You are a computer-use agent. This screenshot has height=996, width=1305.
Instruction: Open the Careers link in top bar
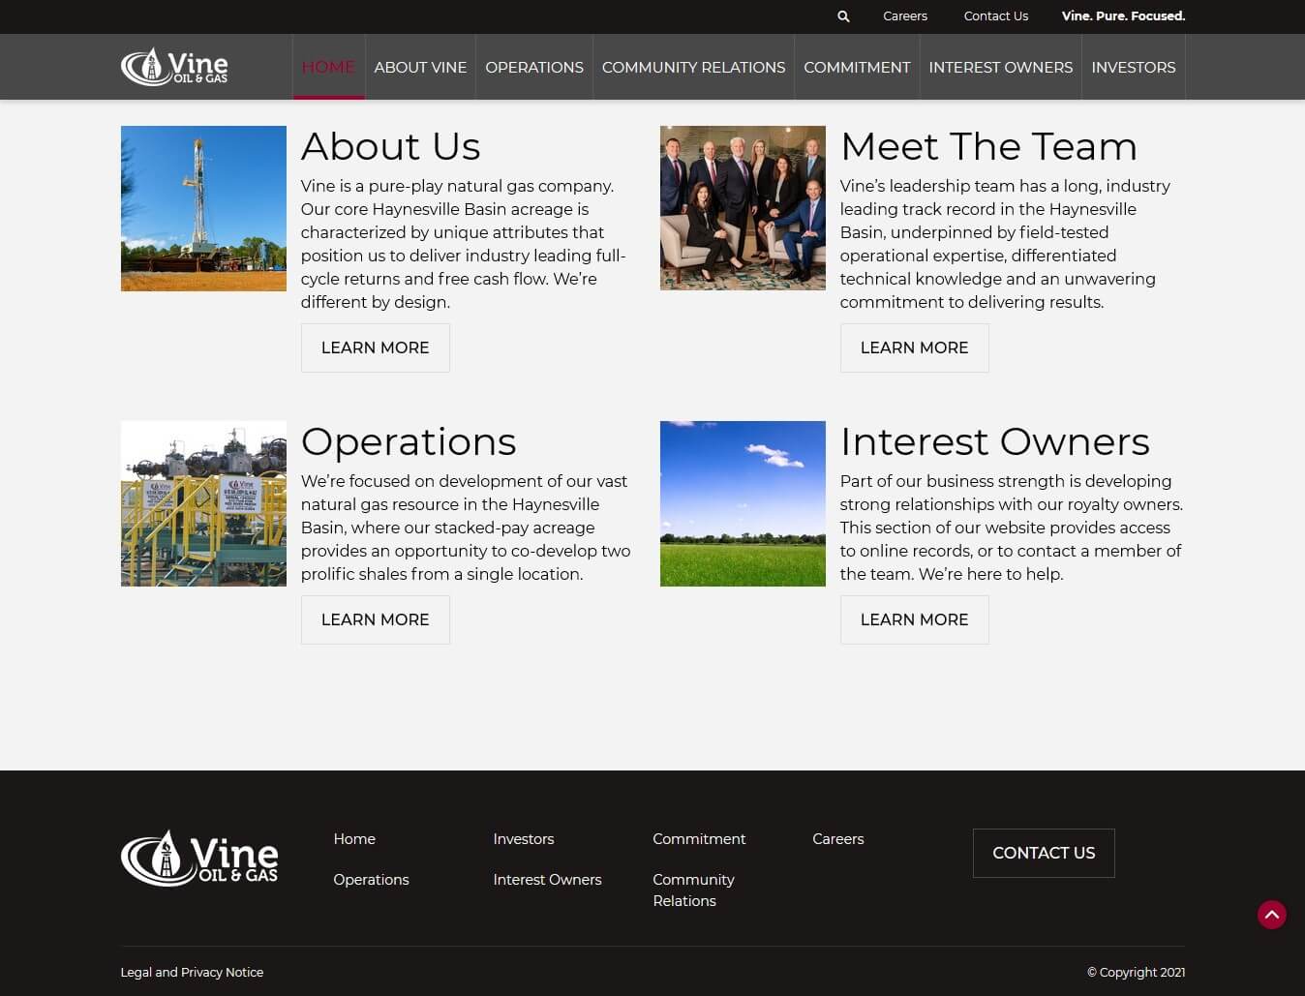click(x=904, y=16)
